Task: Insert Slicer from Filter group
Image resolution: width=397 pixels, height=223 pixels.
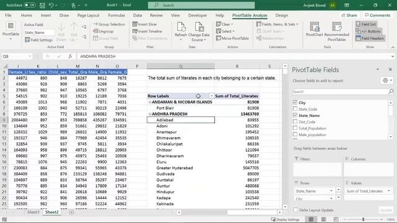Action: click(x=145, y=24)
